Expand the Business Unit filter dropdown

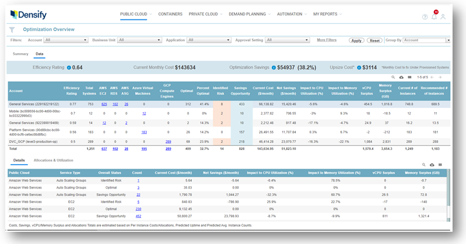pyautogui.click(x=139, y=40)
